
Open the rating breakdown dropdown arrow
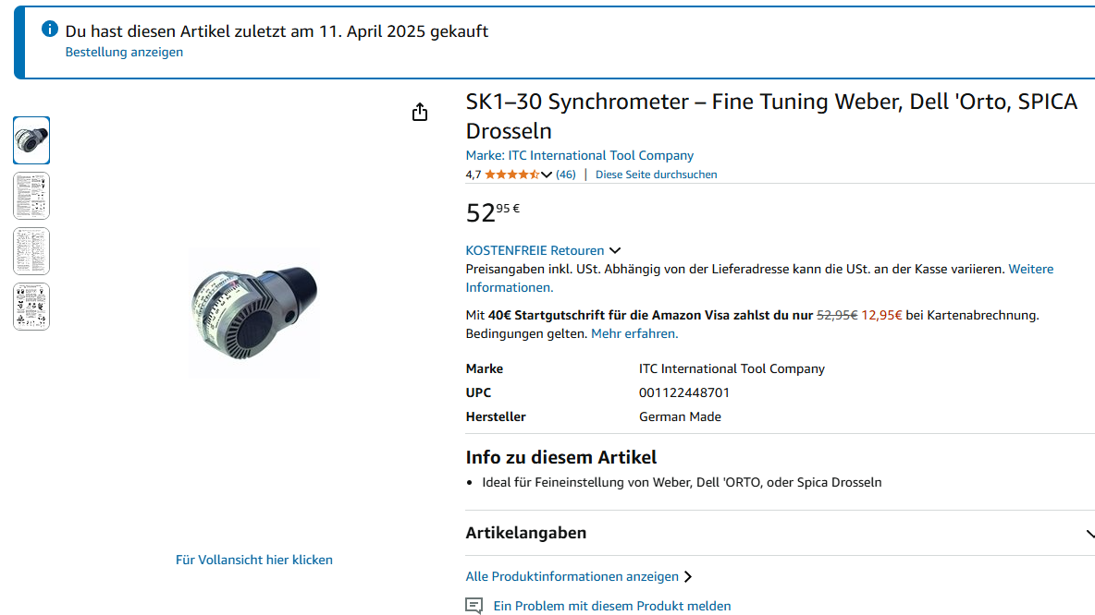point(546,175)
